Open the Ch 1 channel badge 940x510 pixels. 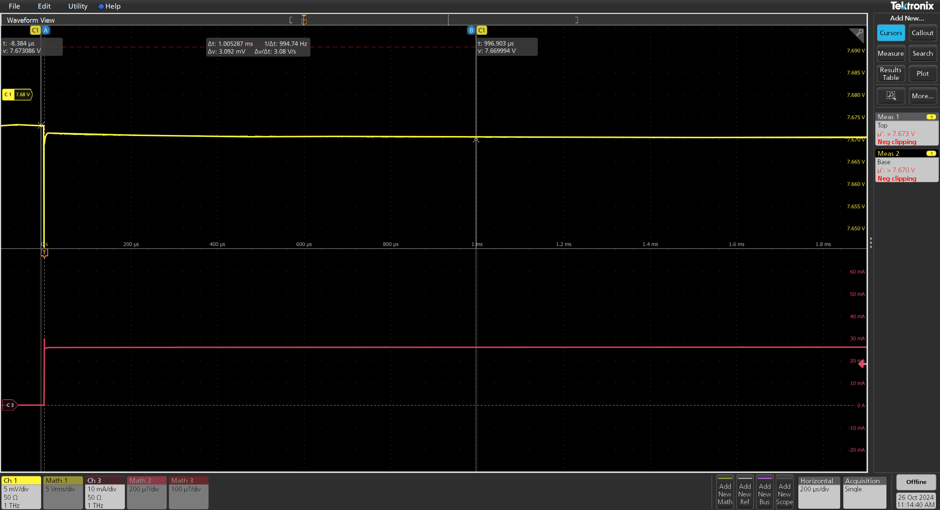(x=21, y=492)
